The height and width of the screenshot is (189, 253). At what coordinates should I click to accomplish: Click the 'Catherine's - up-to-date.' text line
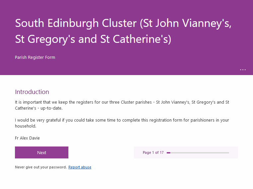click(x=39, y=108)
